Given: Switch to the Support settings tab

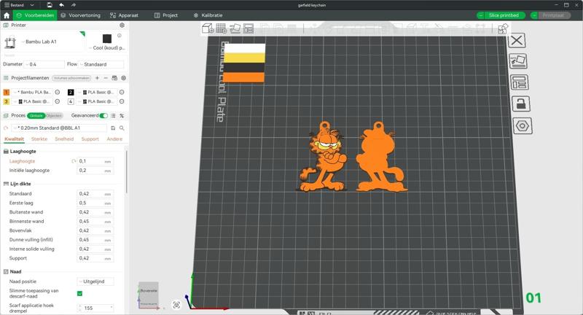Looking at the screenshot, I should tap(90, 139).
